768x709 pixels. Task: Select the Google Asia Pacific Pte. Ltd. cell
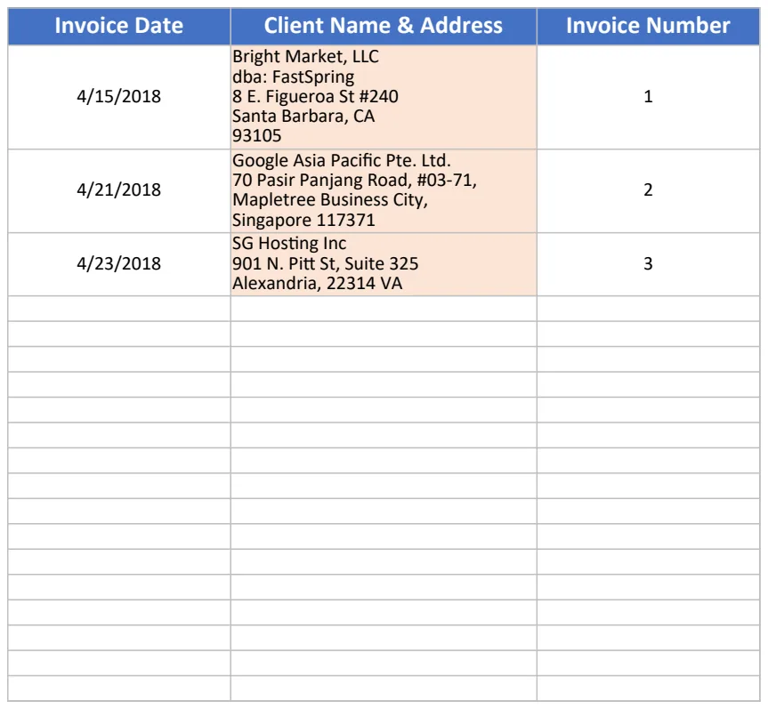pos(384,191)
